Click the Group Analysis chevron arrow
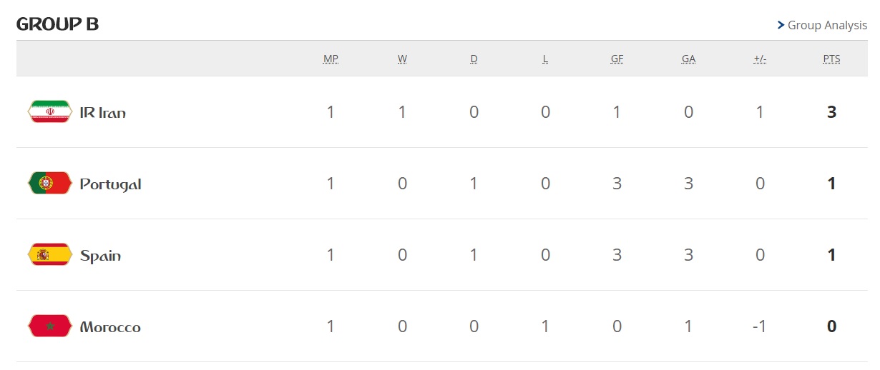This screenshot has width=880, height=370. [781, 25]
